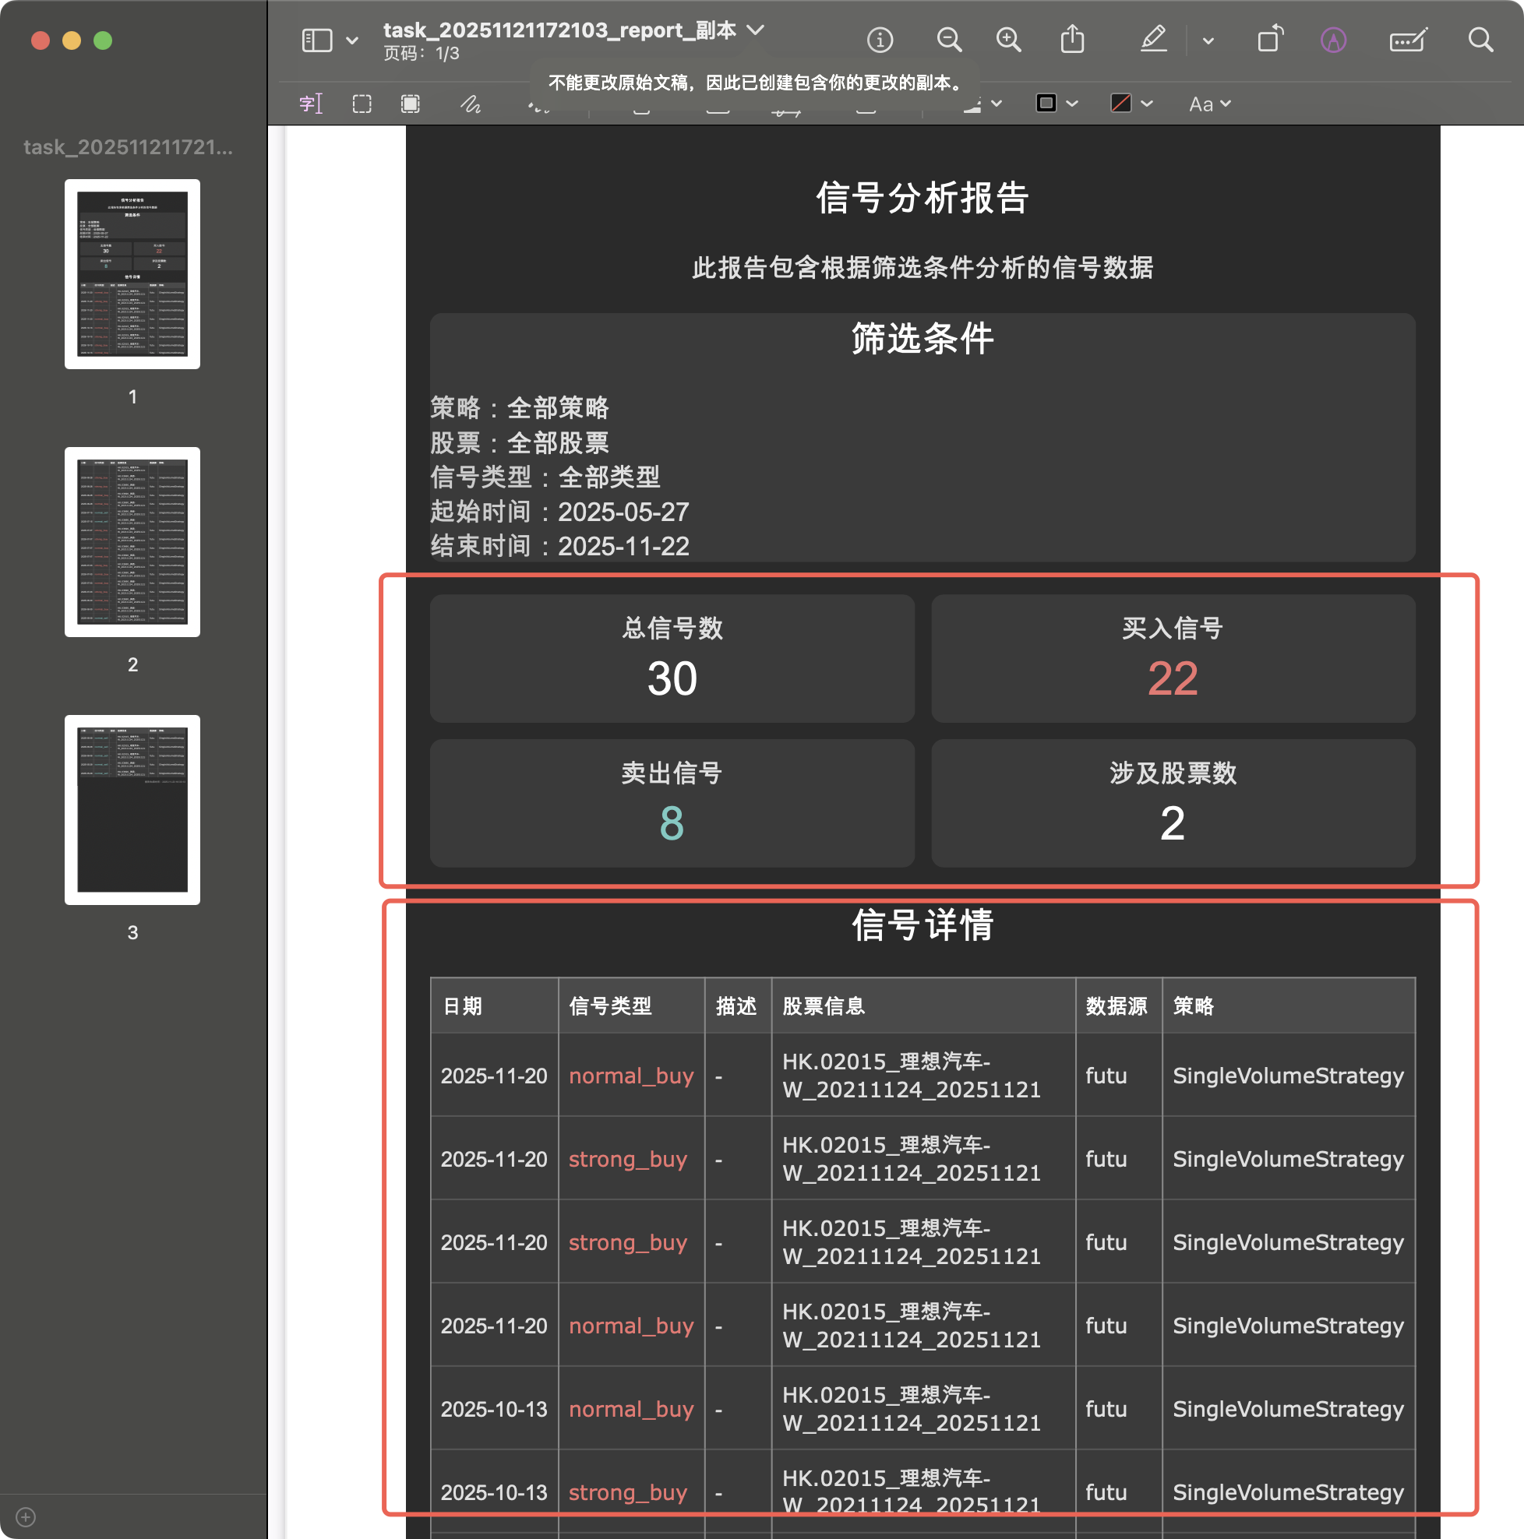Zoom in on the PDF
1524x1539 pixels.
[1007, 40]
